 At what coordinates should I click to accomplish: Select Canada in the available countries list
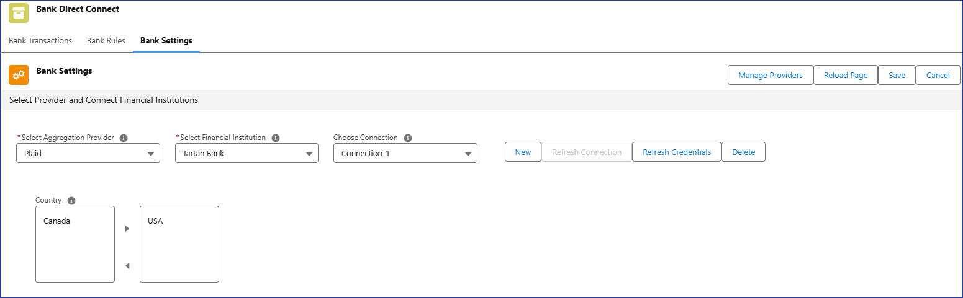tap(57, 221)
